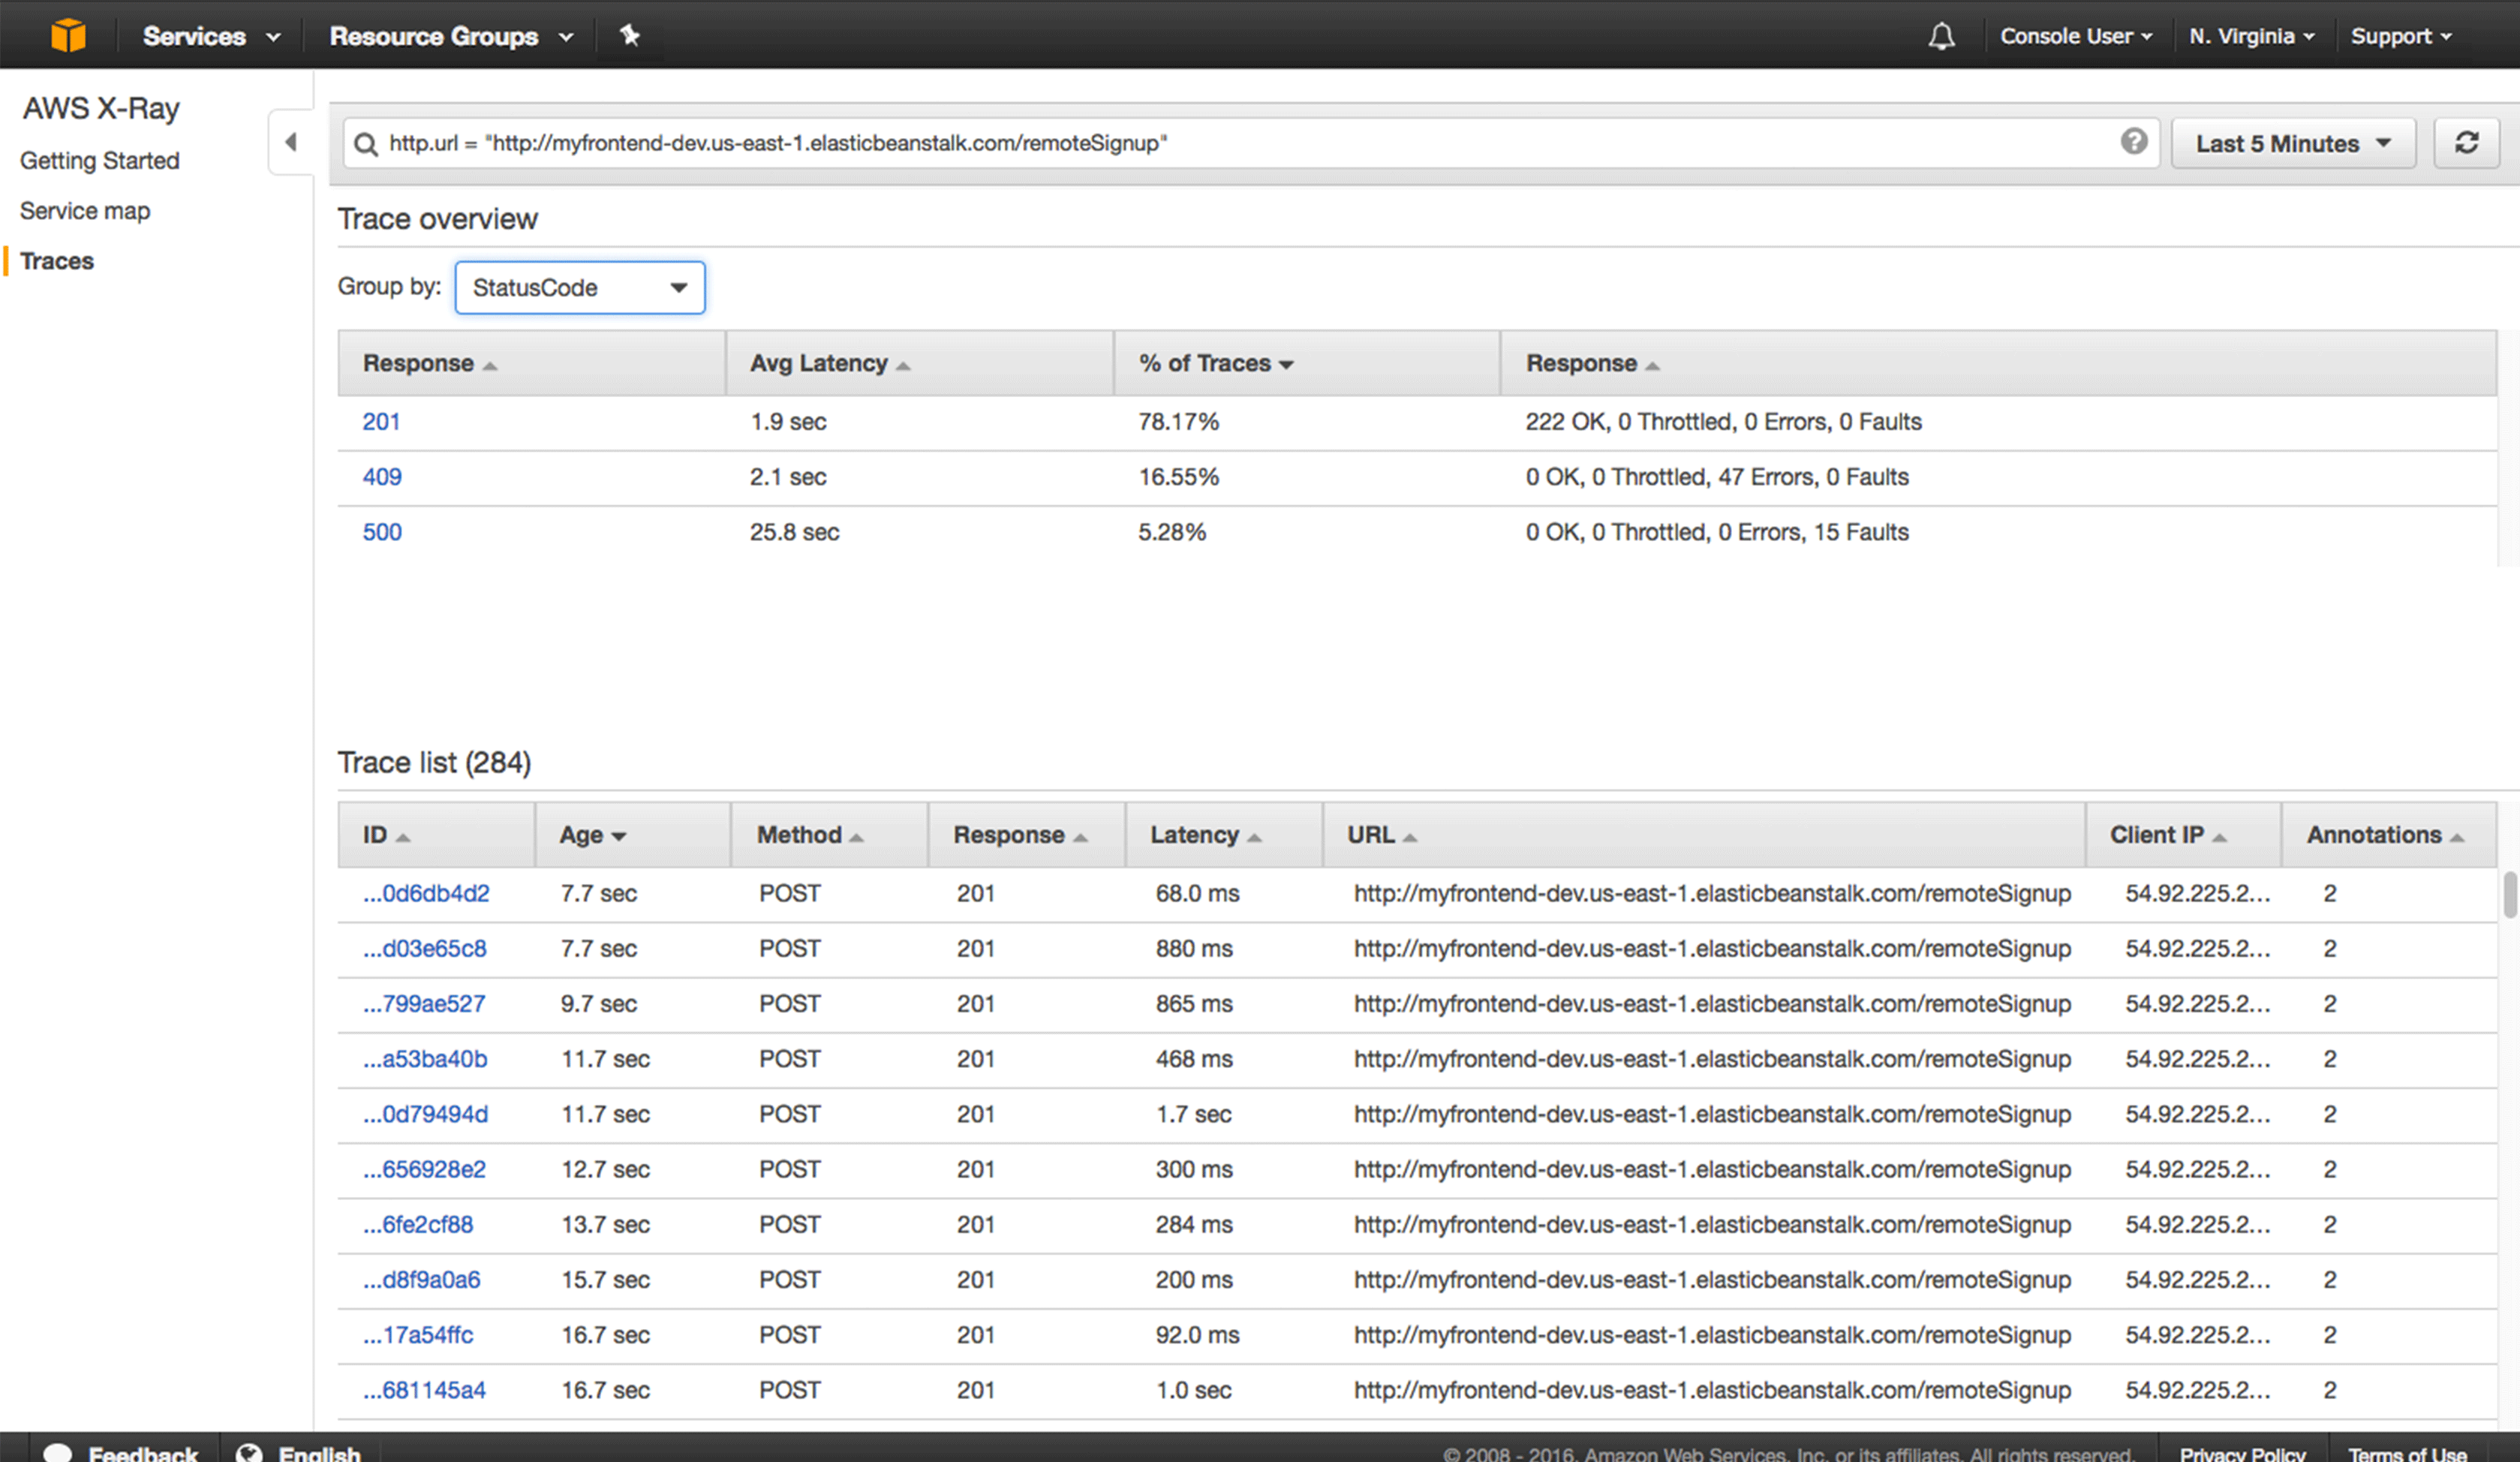Image resolution: width=2520 pixels, height=1462 pixels.
Task: Collapse the X-Ray sidebar
Action: click(291, 142)
